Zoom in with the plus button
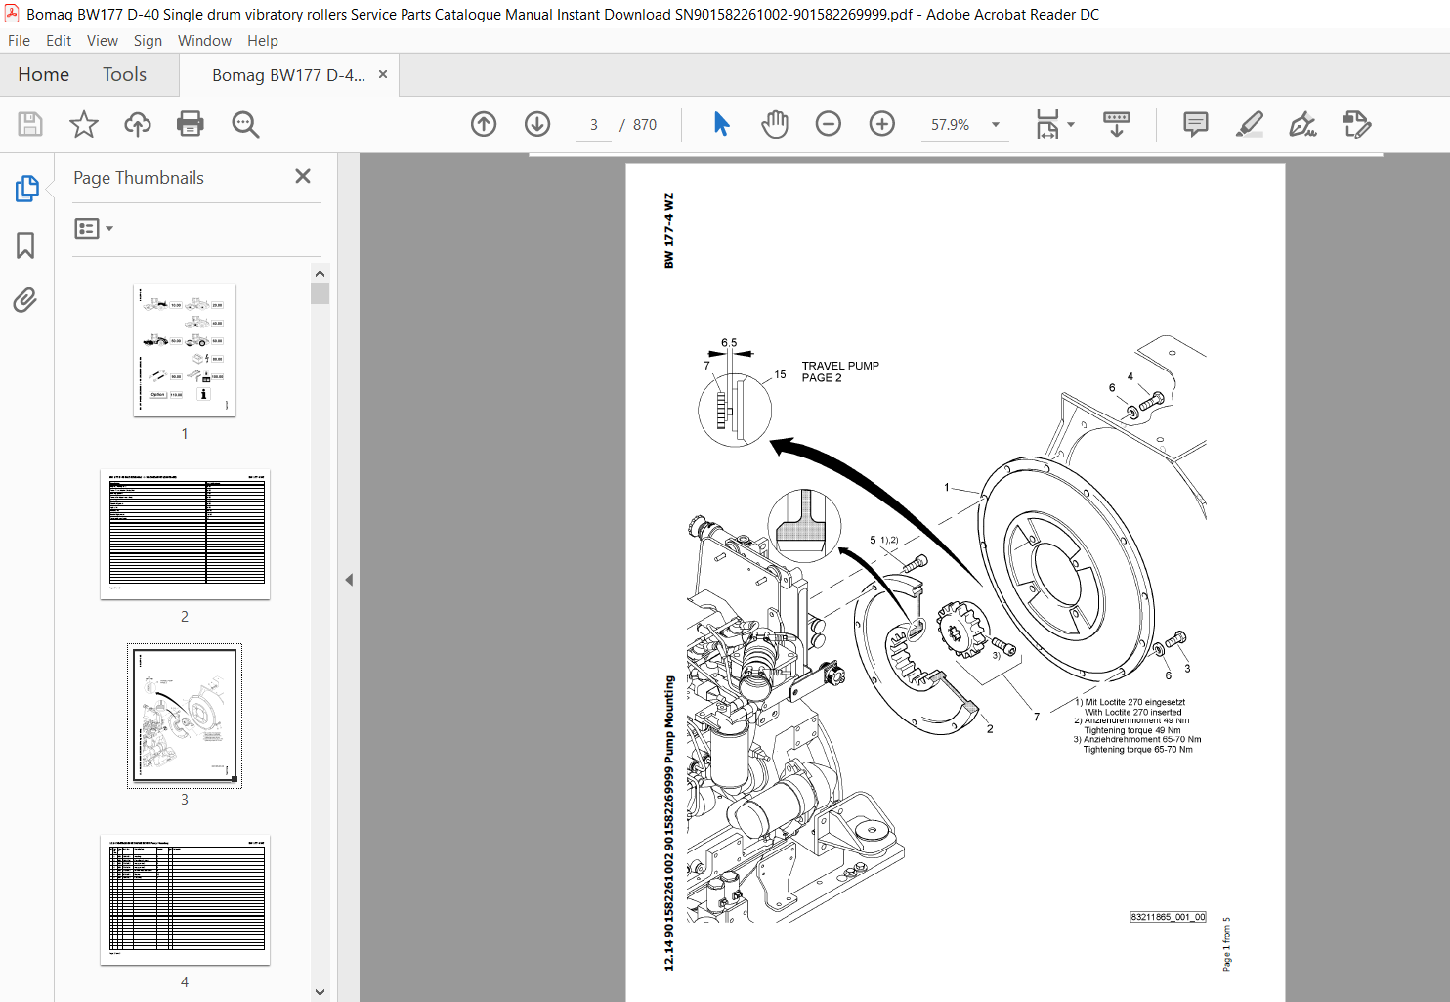Image resolution: width=1450 pixels, height=1002 pixels. (882, 124)
